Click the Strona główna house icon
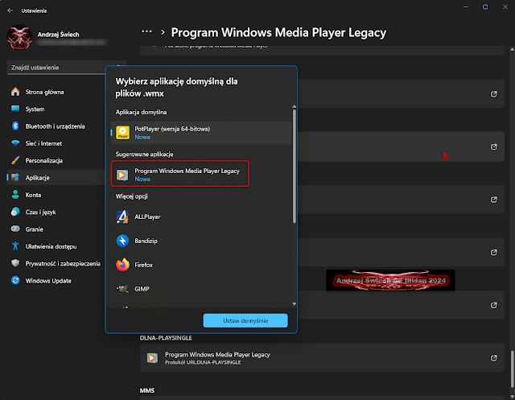 15,92
